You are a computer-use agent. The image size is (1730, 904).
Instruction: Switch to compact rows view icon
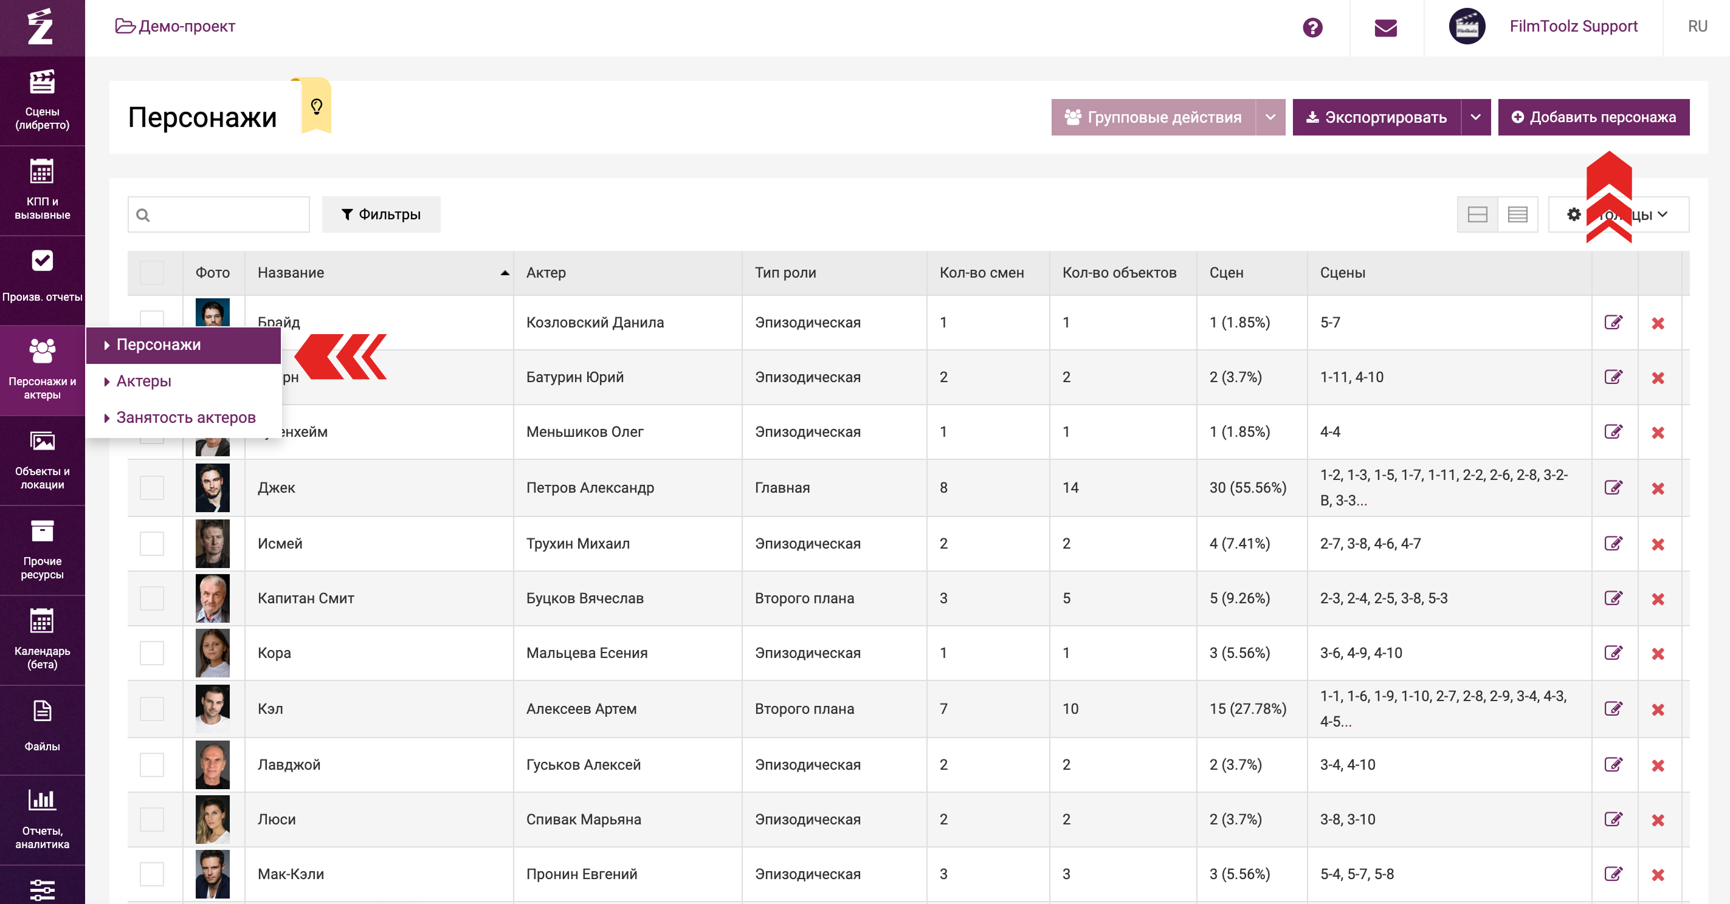(1517, 214)
